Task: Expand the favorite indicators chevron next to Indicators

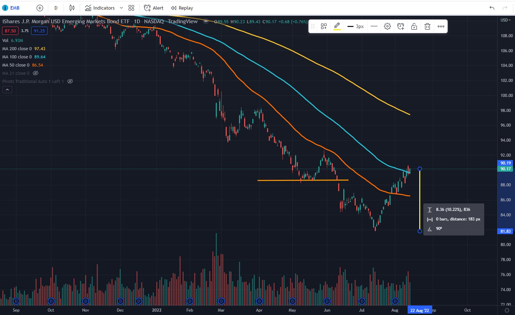Action: point(121,8)
